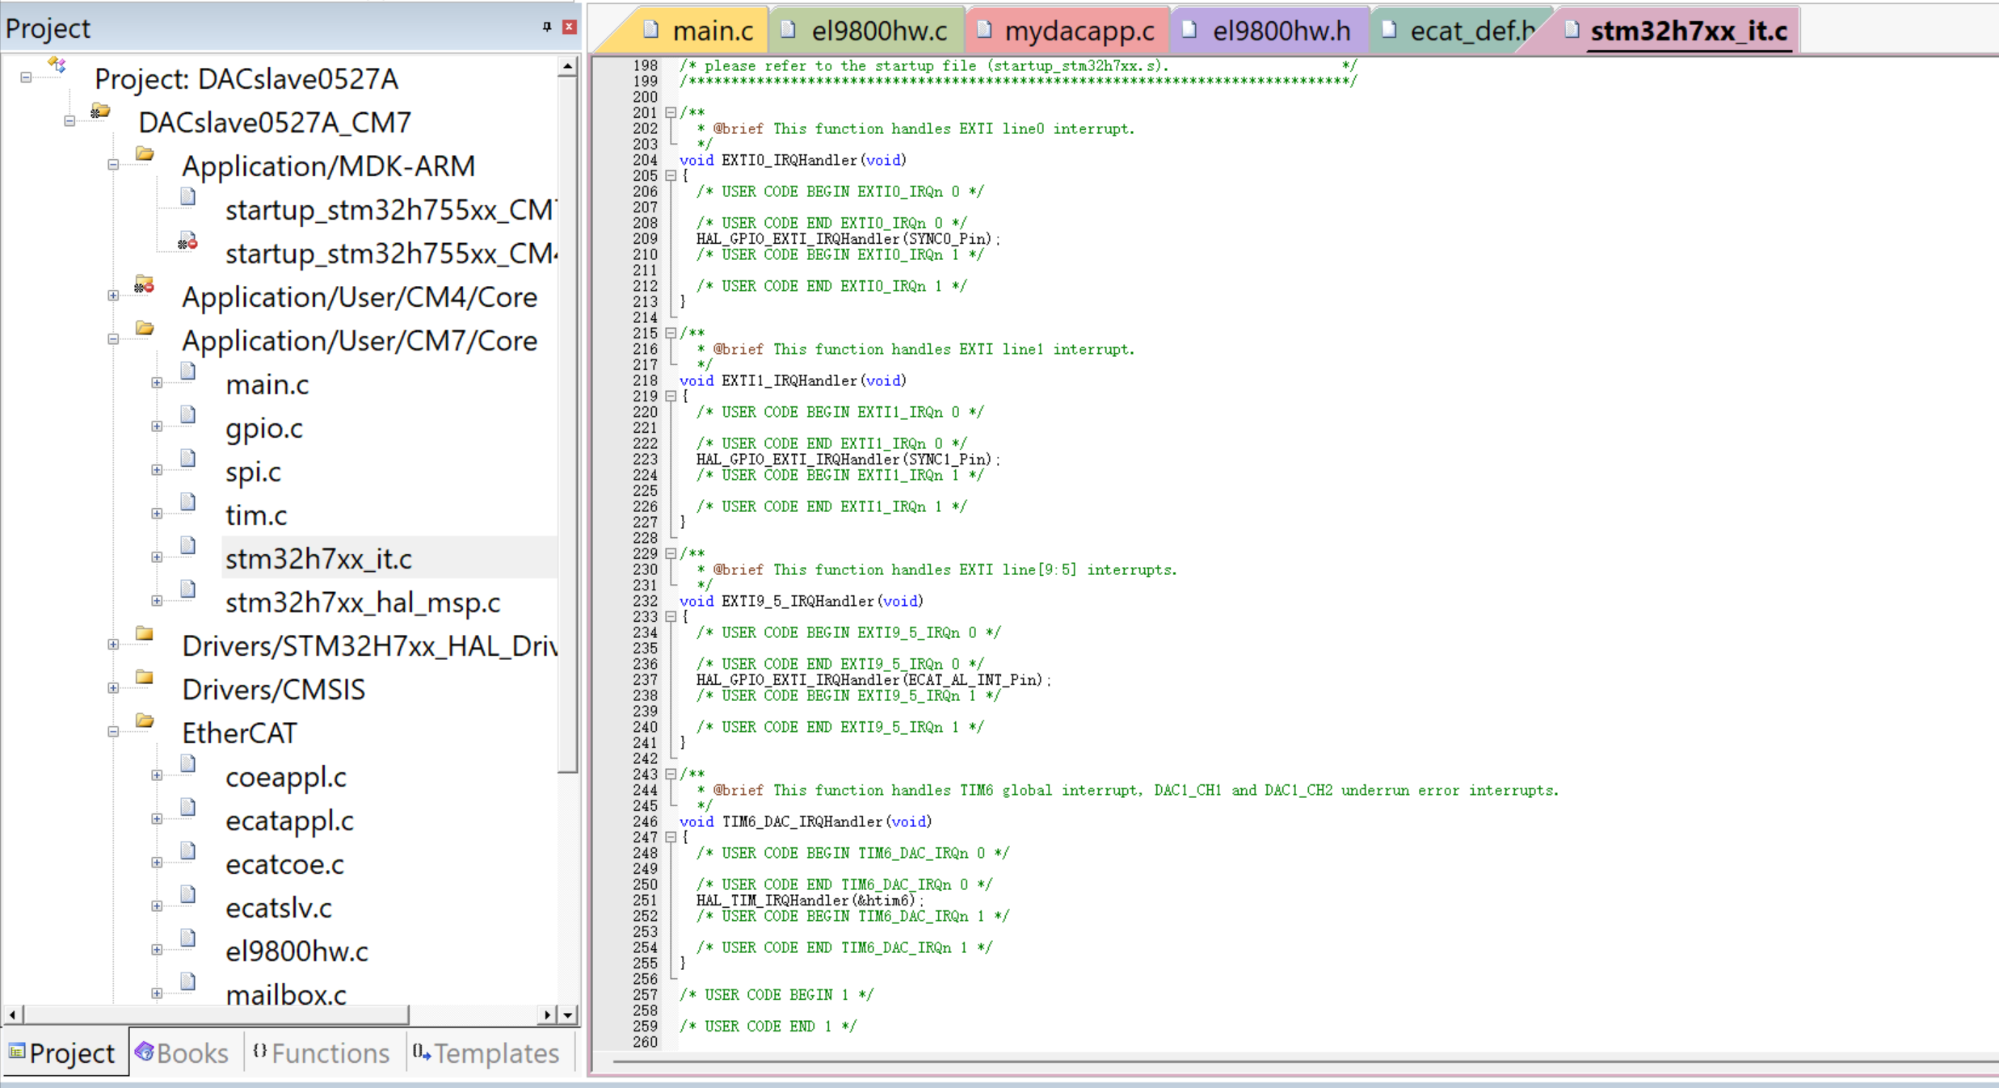This screenshot has height=1088, width=1999.
Task: Expand ecatslv.c node in tree
Action: click(x=157, y=906)
